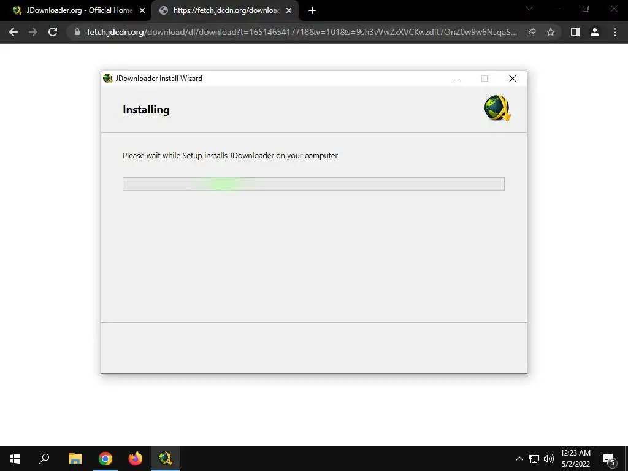628x471 pixels.
Task: Select the JDownloader installer taskbar icon
Action: click(166, 459)
